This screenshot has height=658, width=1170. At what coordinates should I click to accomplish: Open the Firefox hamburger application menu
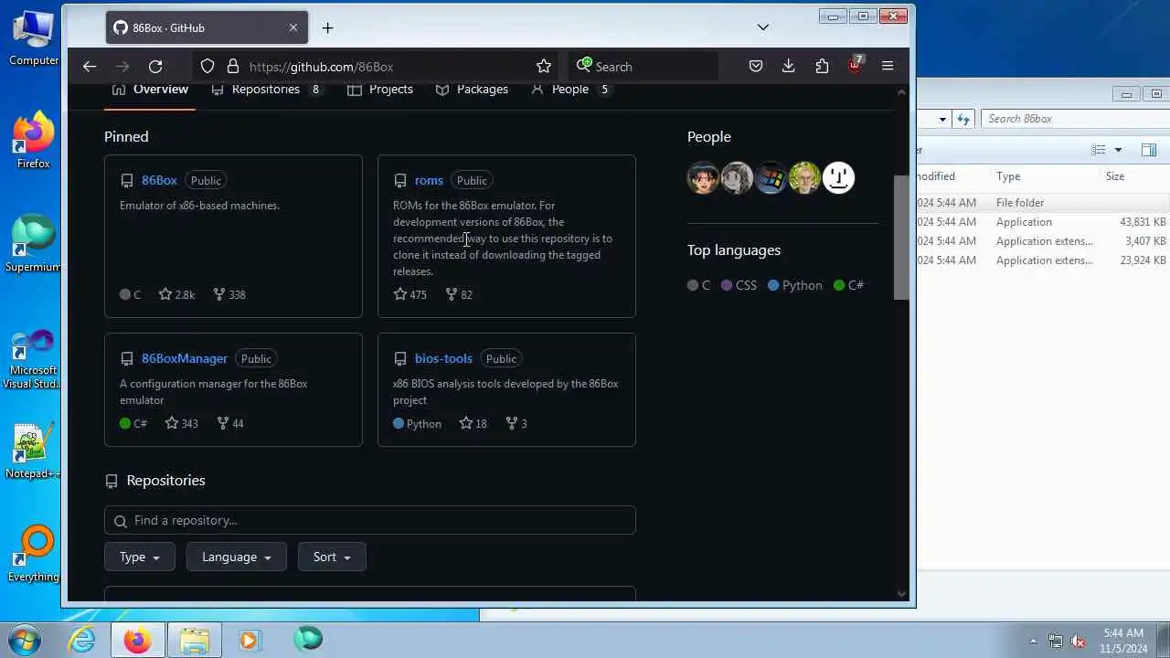point(887,66)
